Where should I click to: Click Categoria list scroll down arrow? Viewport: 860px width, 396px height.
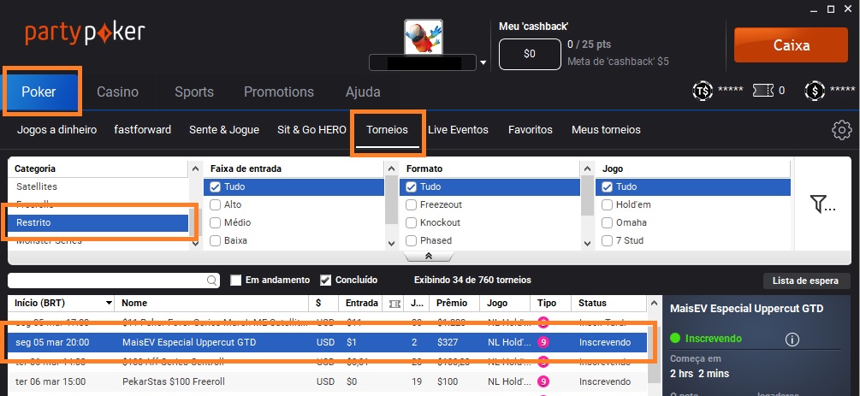tap(195, 244)
